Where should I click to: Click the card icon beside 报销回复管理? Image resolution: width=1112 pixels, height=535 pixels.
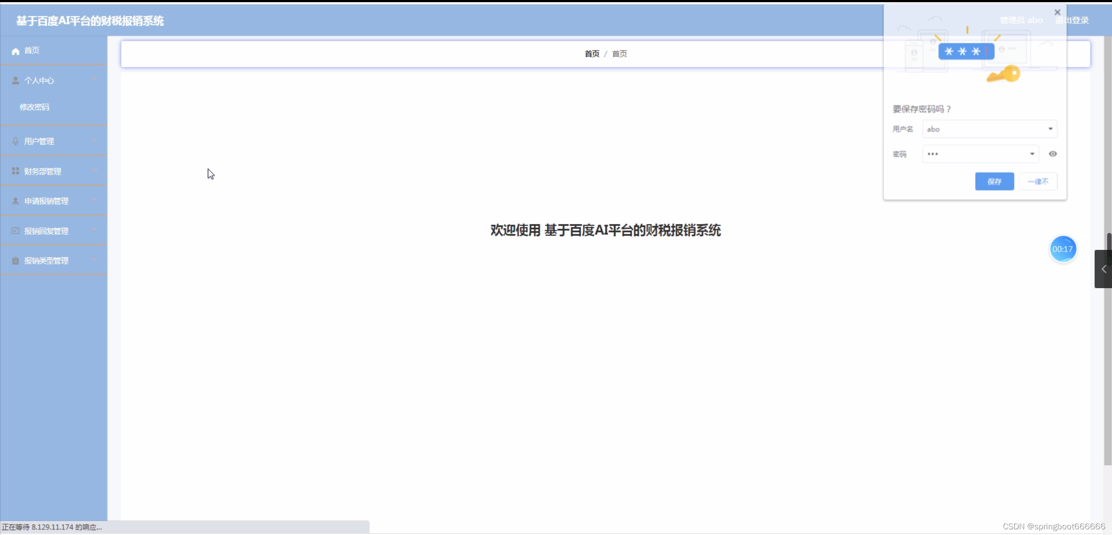(16, 231)
